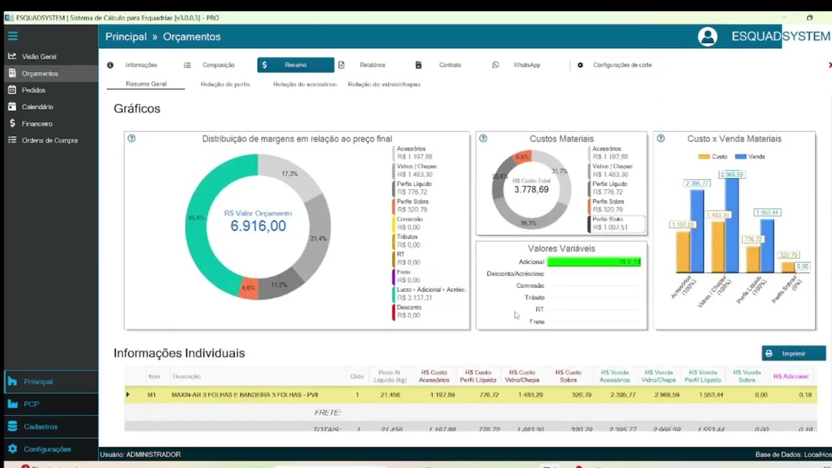
Task: Click help icon on Custo x Venda chart
Action: (660, 138)
